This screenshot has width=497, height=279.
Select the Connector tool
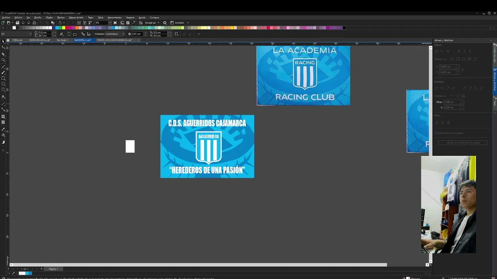click(x=3, y=110)
